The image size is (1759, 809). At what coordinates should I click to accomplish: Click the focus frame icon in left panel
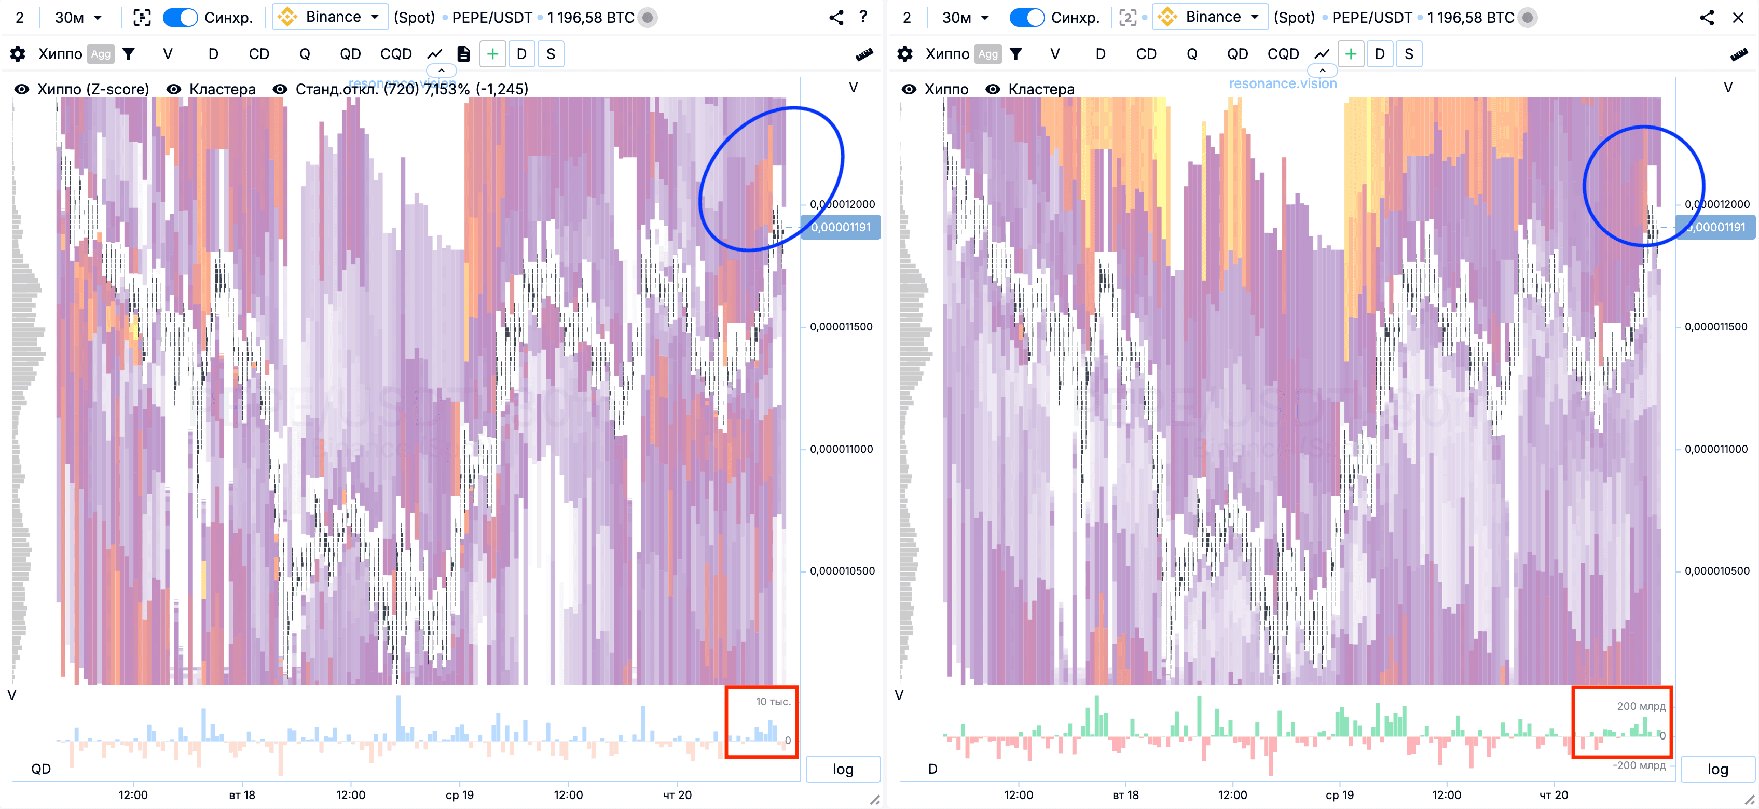click(142, 17)
